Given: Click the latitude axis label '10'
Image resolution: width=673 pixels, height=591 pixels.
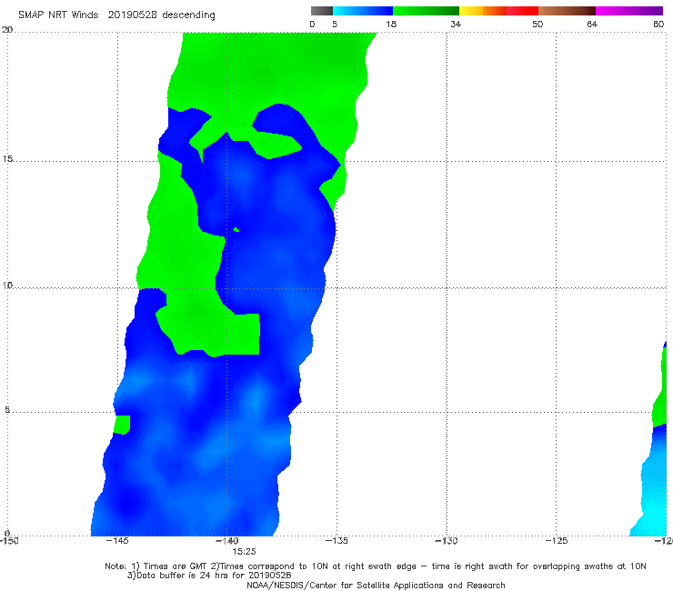Looking at the screenshot, I should pyautogui.click(x=7, y=285).
